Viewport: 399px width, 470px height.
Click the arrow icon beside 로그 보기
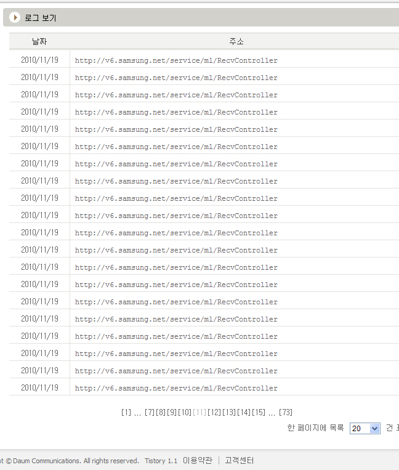pos(15,17)
